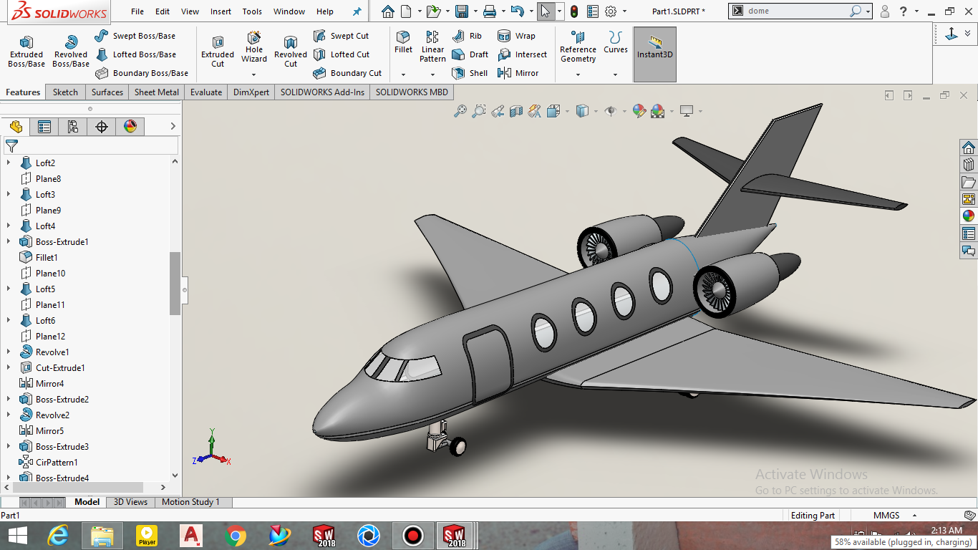Viewport: 978px width, 550px height.
Task: Go to Previous View
Action: coord(498,111)
